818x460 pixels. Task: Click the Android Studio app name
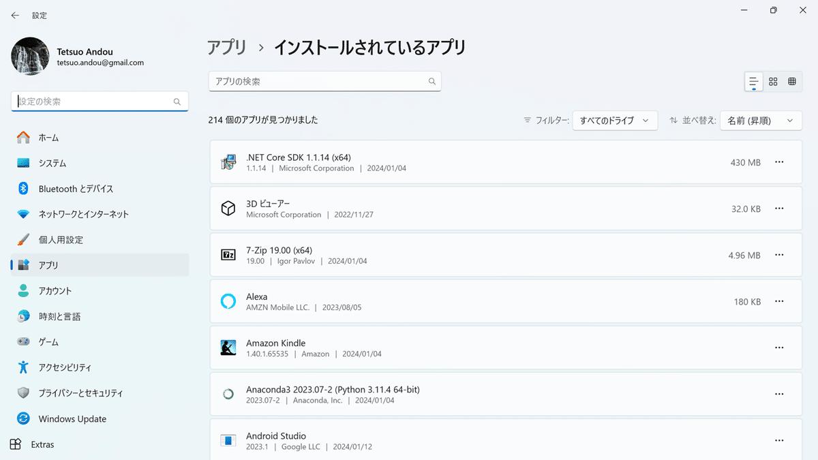[x=276, y=435]
